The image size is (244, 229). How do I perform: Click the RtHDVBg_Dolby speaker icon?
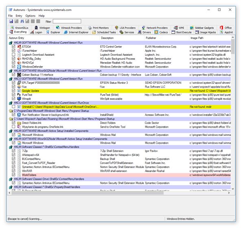19,59
